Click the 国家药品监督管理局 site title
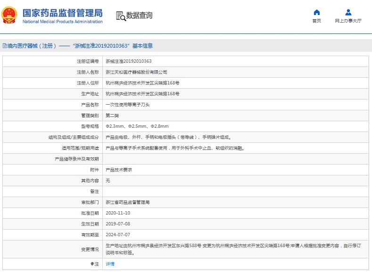Screen dimensions: 372x273 (x=62, y=13)
